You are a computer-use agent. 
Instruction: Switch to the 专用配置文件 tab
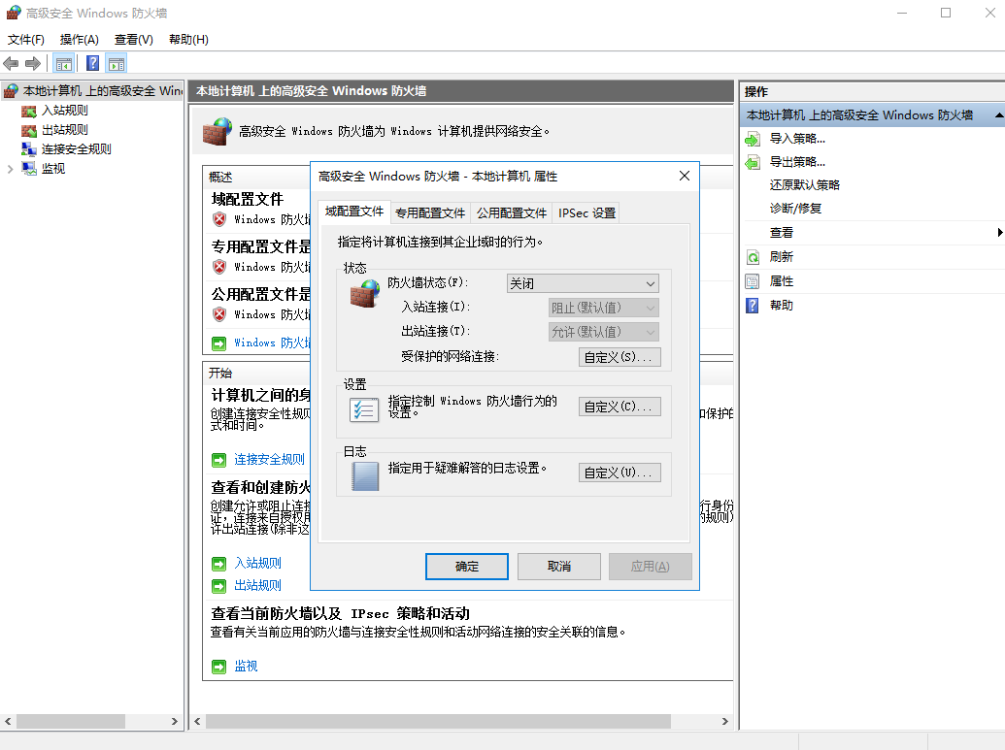[x=430, y=213]
